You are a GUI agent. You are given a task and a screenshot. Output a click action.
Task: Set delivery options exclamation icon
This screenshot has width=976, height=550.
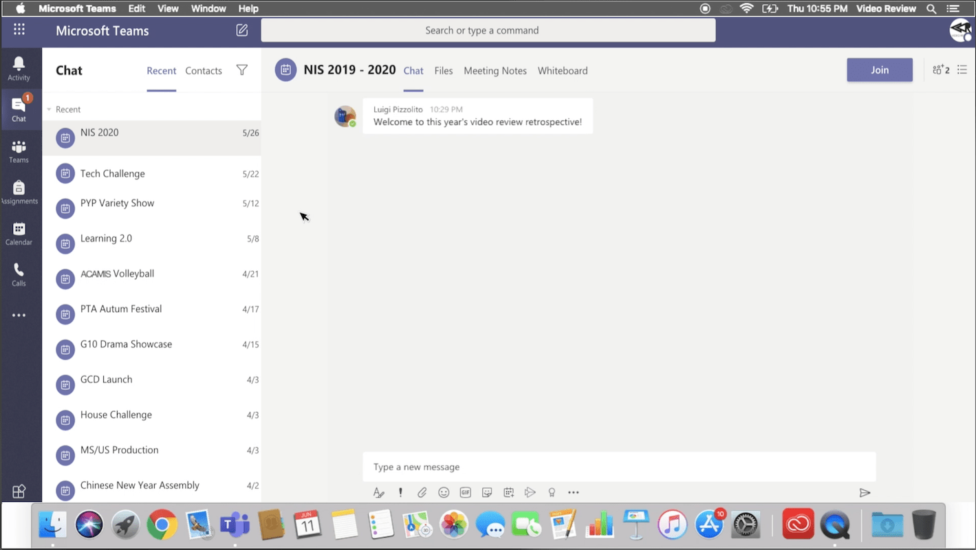point(400,492)
